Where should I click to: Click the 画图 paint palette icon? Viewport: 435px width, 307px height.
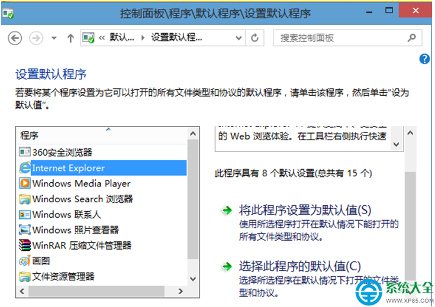tap(24, 261)
